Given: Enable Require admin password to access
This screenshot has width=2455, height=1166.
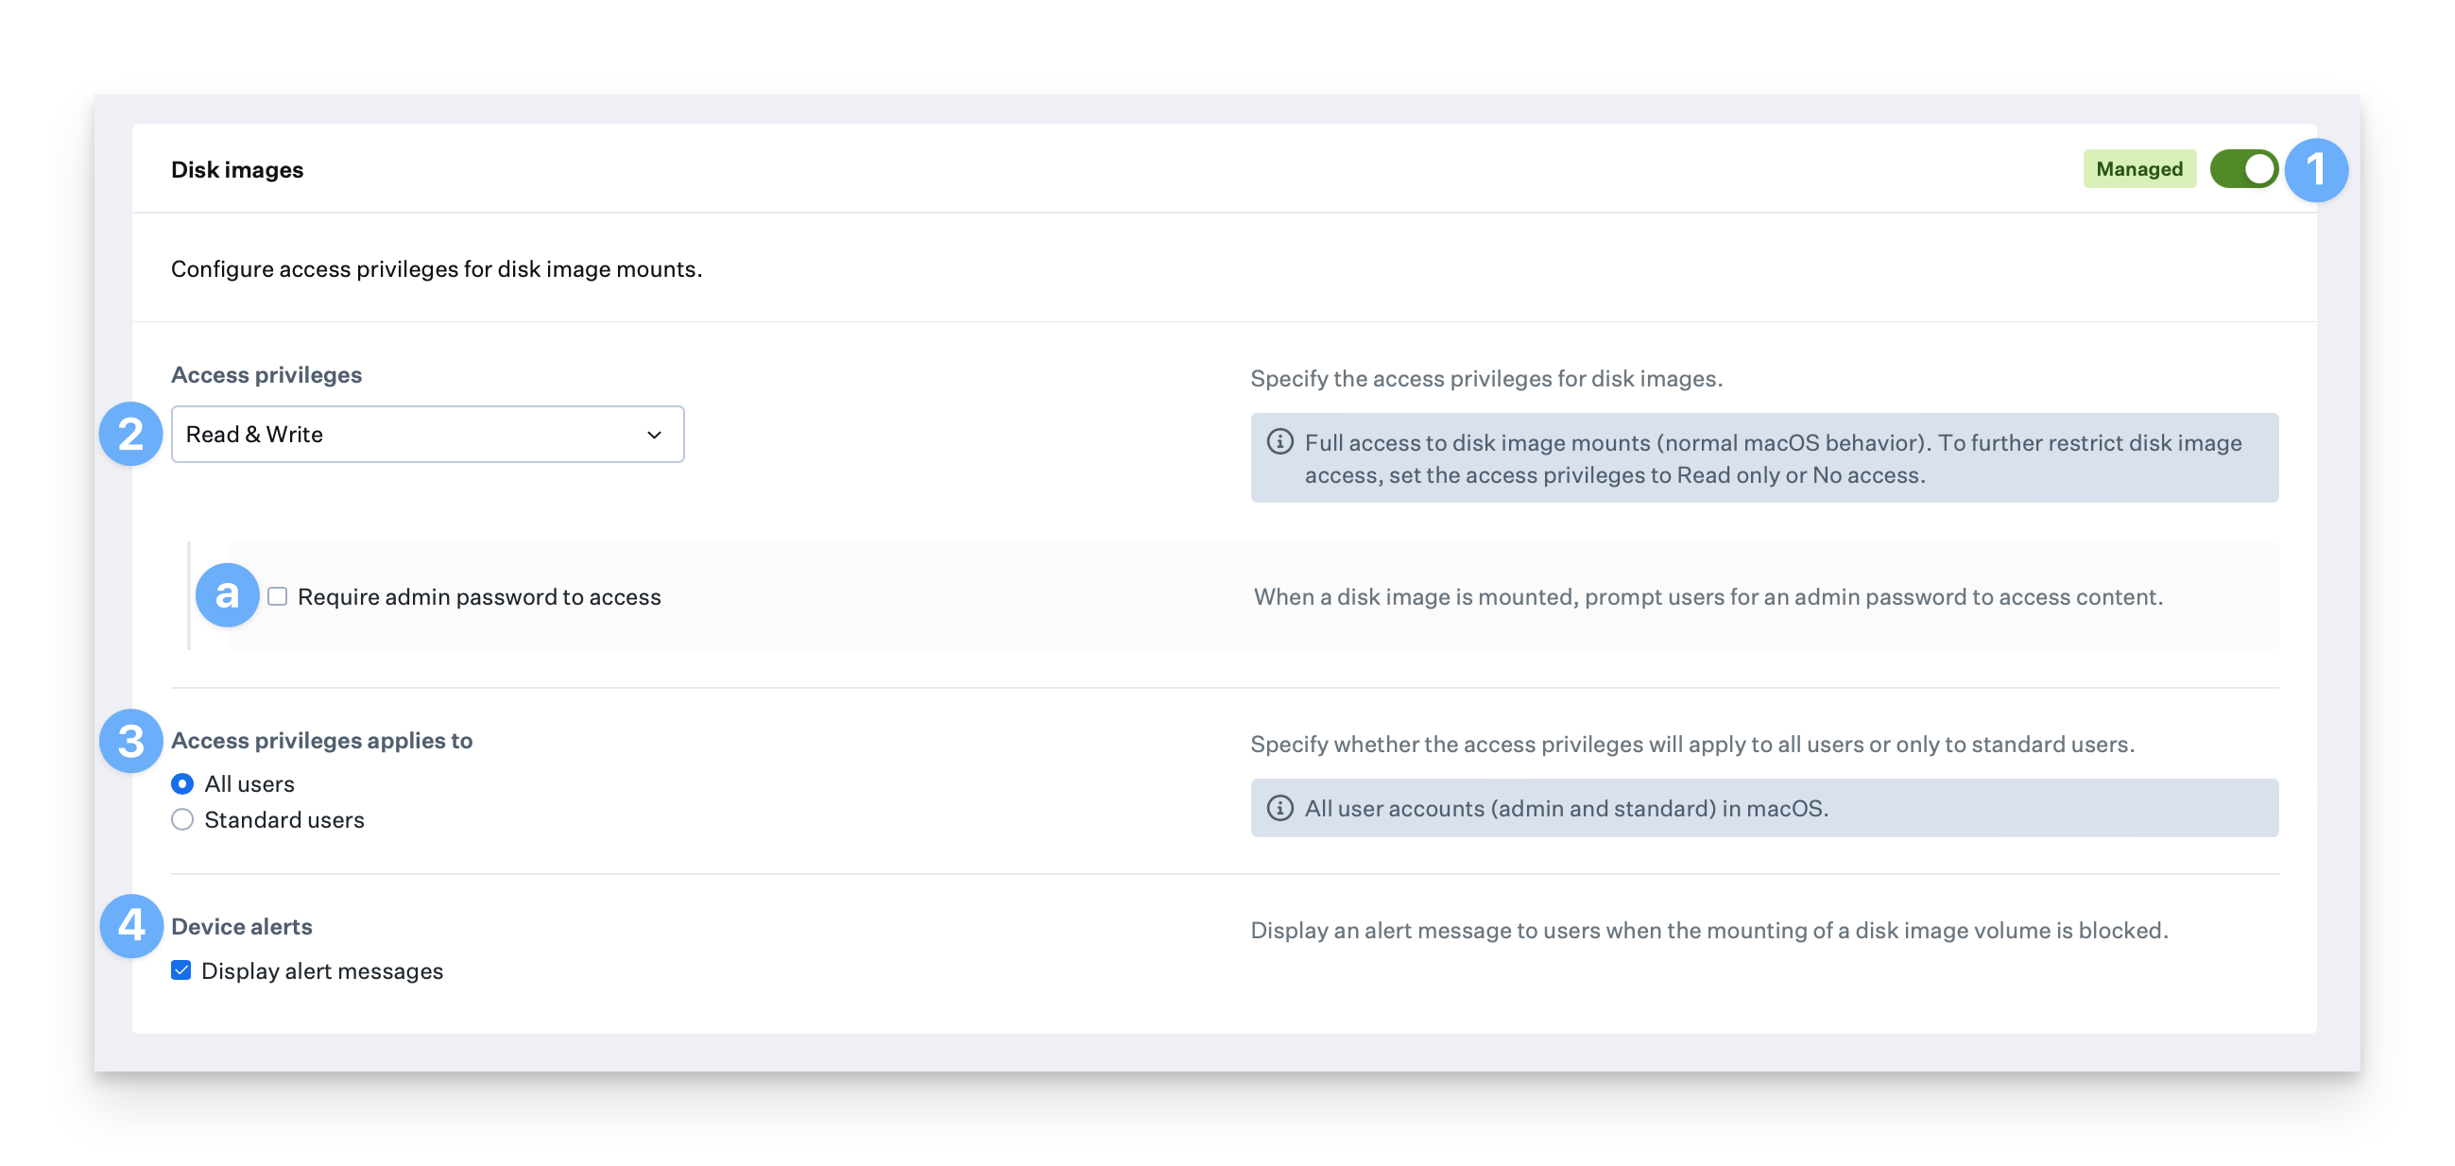Looking at the screenshot, I should (277, 596).
